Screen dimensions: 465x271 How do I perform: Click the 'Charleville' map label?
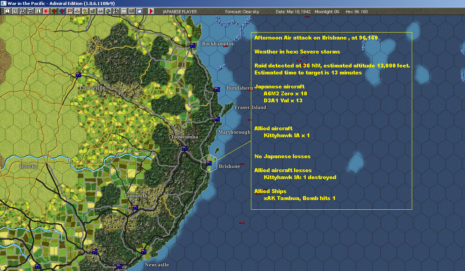pos(92,88)
